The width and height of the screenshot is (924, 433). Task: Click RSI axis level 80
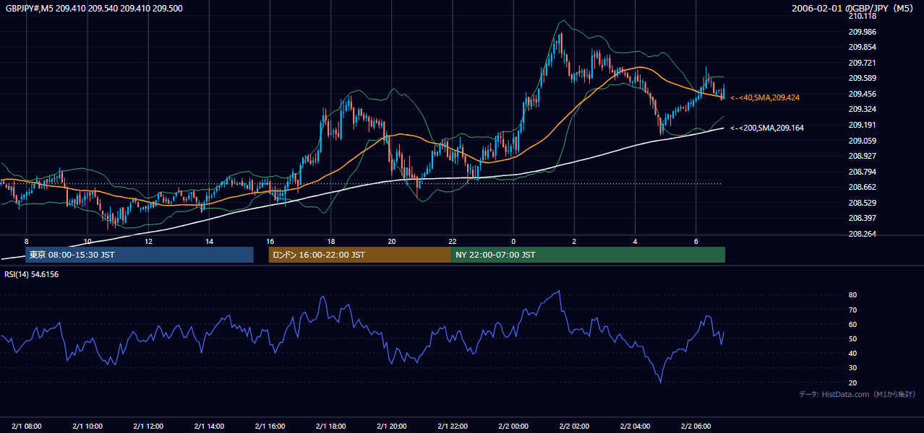tap(853, 295)
